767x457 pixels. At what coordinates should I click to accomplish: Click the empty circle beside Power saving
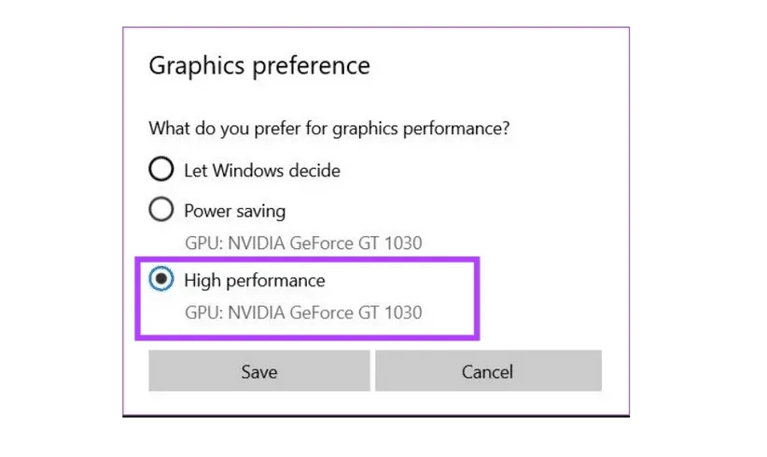click(x=161, y=210)
